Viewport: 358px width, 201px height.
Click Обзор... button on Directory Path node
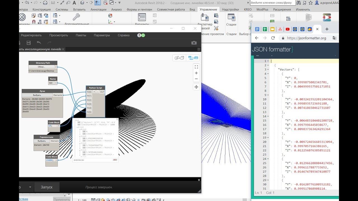point(41,67)
